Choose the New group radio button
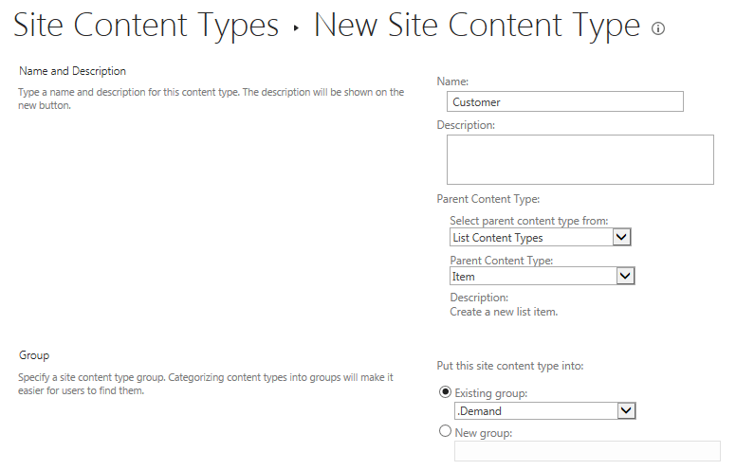 (445, 432)
